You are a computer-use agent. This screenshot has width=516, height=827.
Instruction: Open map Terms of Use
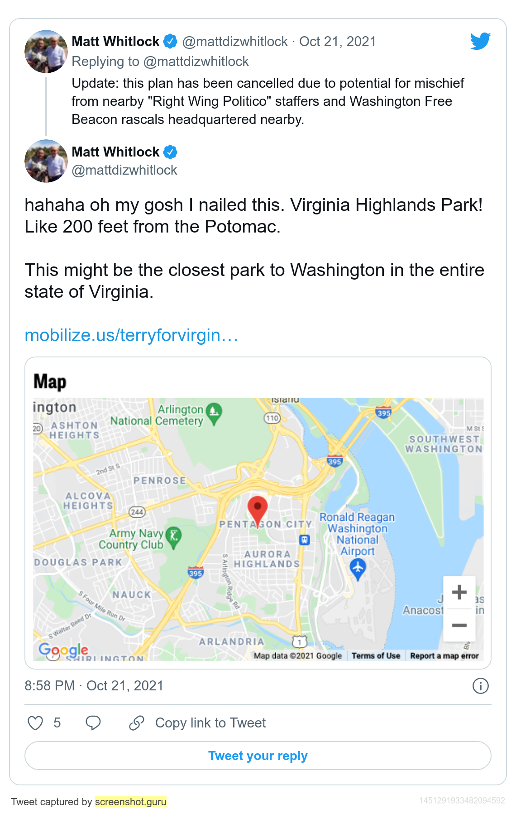pos(376,656)
